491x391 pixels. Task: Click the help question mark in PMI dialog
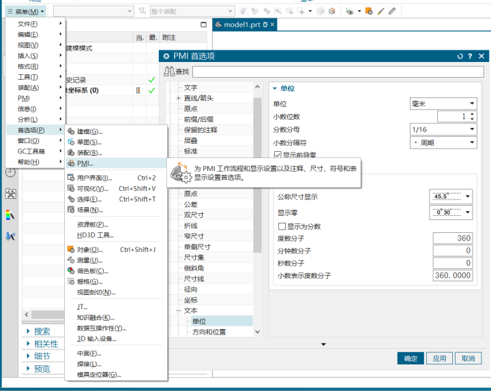click(470, 56)
